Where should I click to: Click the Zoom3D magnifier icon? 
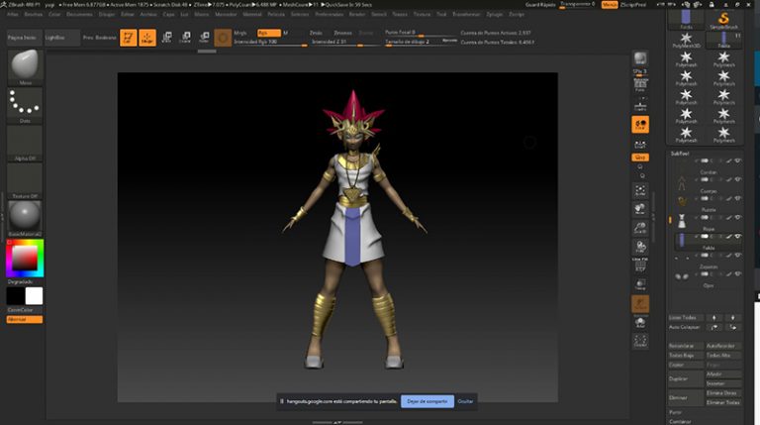pos(640,228)
